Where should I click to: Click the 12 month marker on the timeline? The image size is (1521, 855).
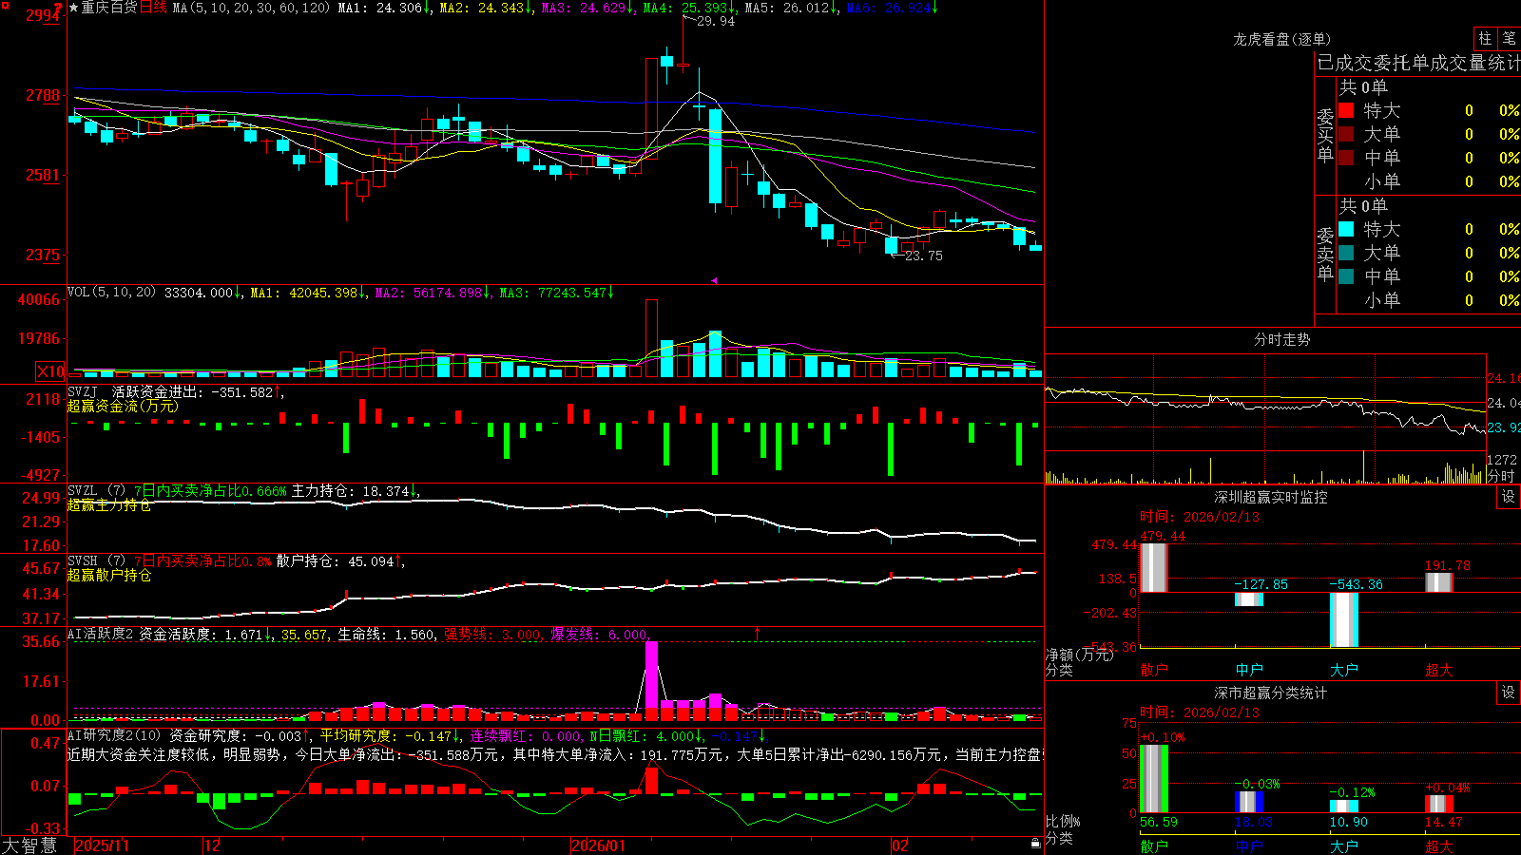212,845
